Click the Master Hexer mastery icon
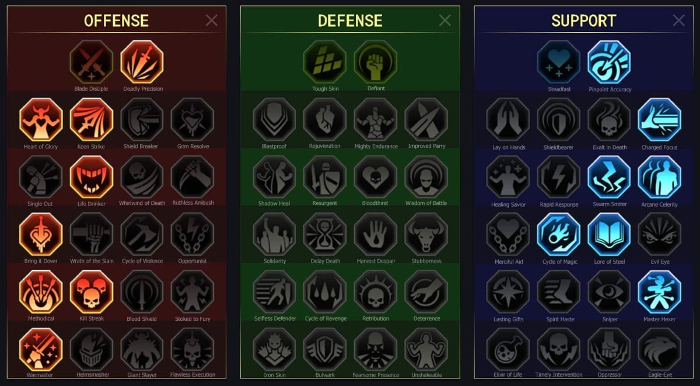Viewport: 700px width, 386px height. tap(660, 292)
